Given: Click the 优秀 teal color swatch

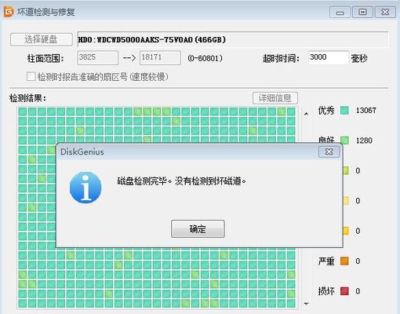Looking at the screenshot, I should pyautogui.click(x=344, y=110).
